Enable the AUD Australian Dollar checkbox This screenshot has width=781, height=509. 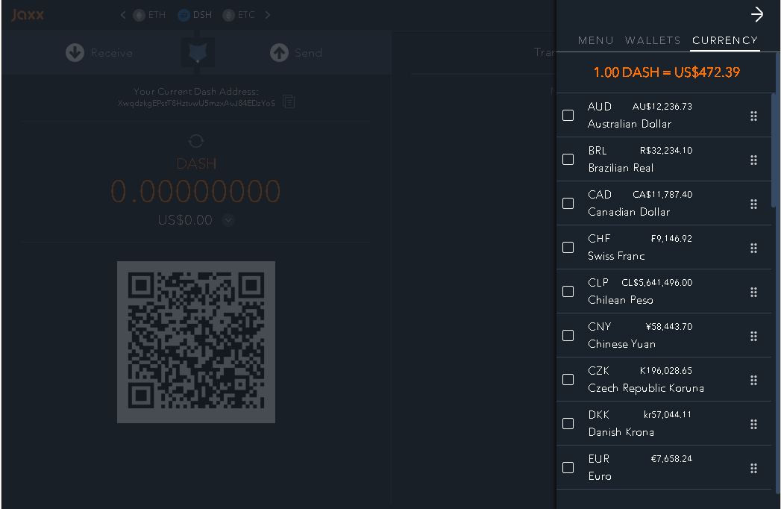[x=568, y=115]
